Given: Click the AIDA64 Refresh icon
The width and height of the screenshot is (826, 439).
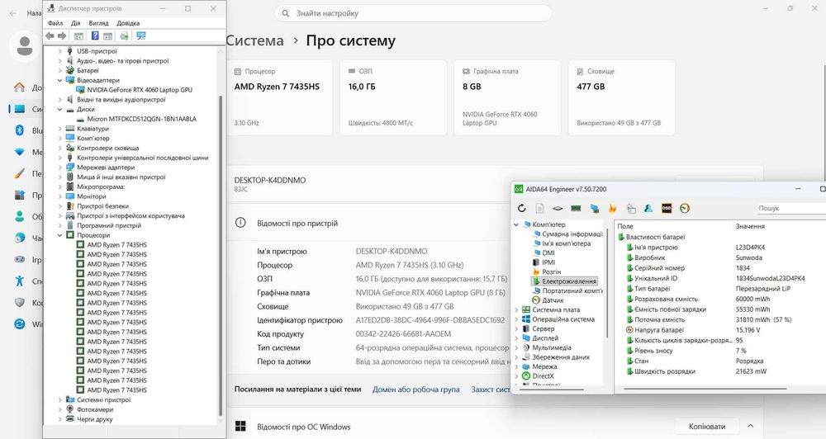Looking at the screenshot, I should [x=521, y=208].
